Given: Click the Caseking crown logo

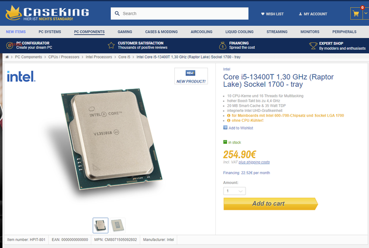Looking at the screenshot, I should [14, 13].
